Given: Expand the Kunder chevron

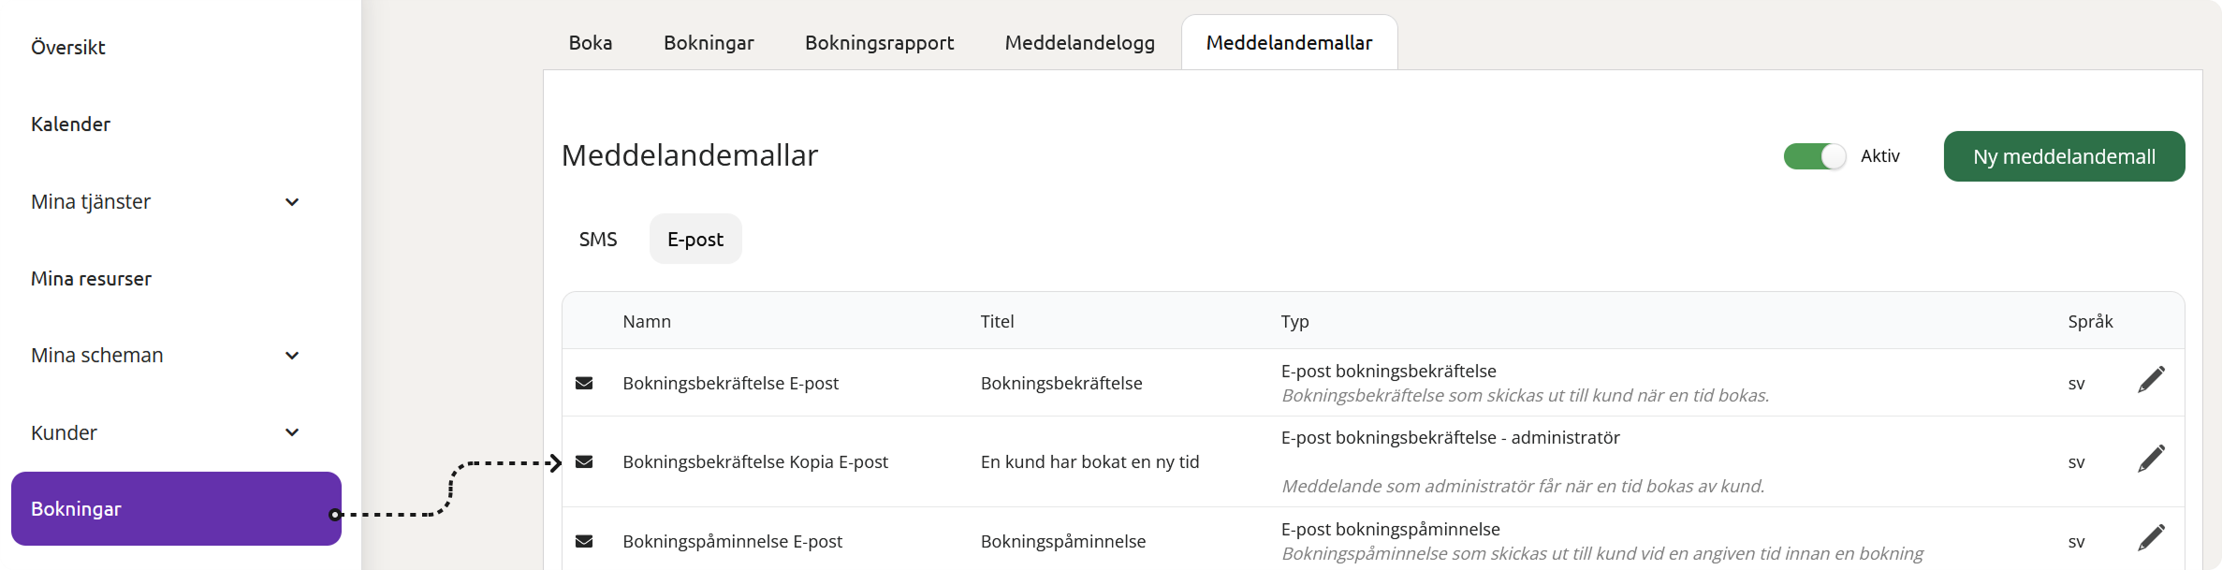Looking at the screenshot, I should point(292,432).
